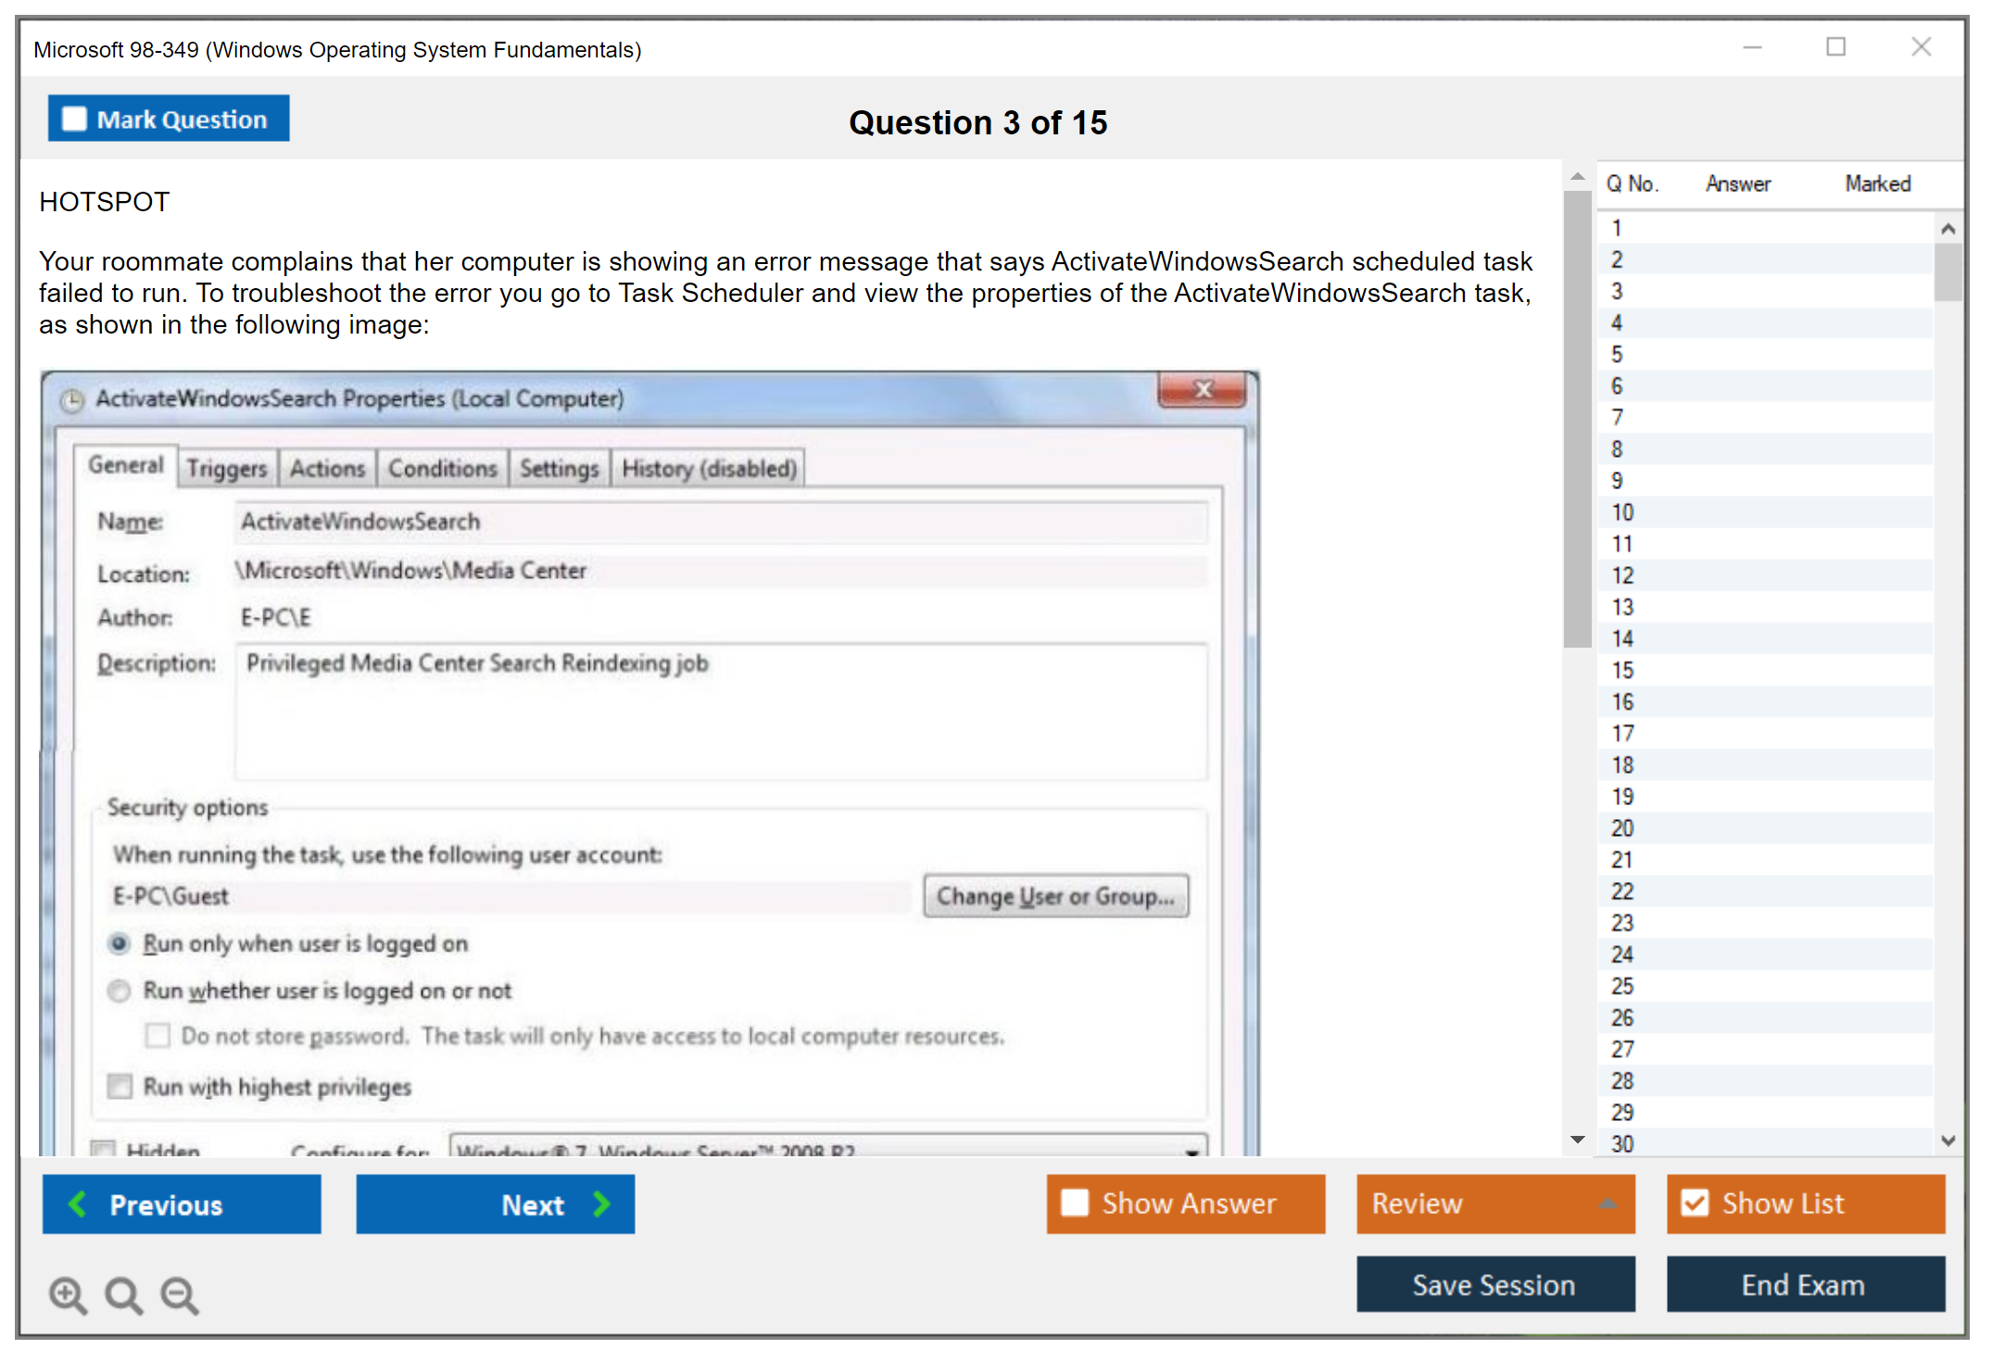Toggle the Mark Question checkbox
1992x1362 pixels.
(74, 119)
